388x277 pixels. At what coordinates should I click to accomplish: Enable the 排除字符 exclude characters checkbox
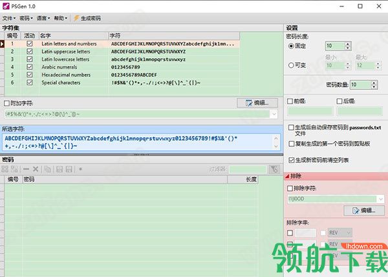(x=290, y=188)
